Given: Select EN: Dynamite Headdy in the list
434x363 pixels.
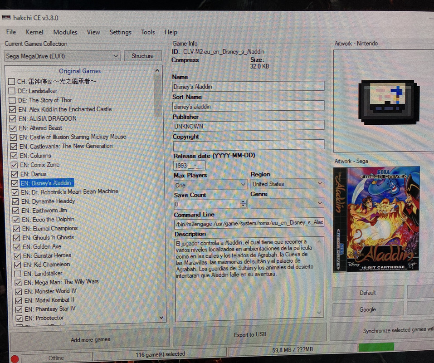Looking at the screenshot, I should coord(48,201).
